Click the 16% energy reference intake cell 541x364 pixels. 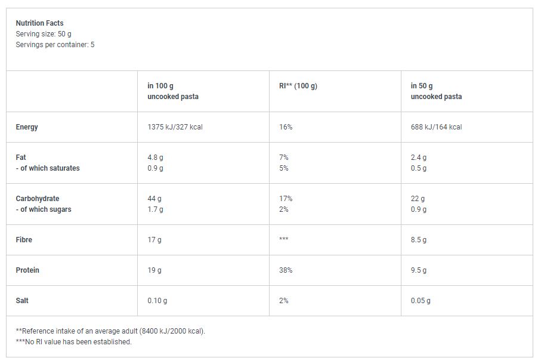coord(286,127)
